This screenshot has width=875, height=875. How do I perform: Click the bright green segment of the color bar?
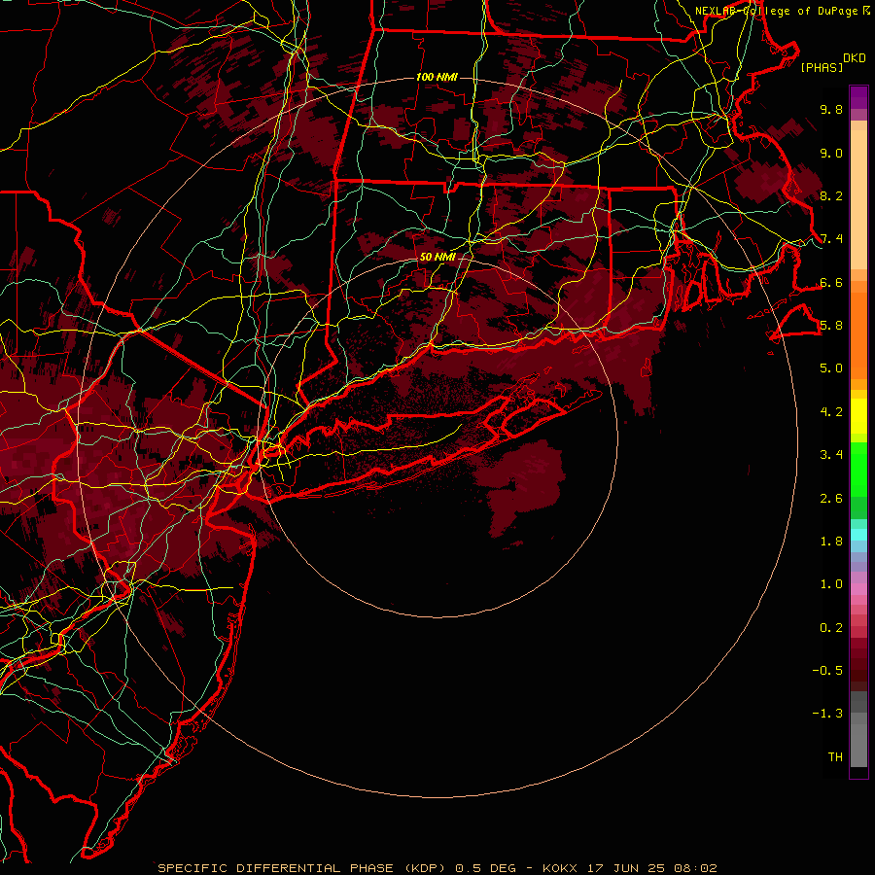[858, 470]
